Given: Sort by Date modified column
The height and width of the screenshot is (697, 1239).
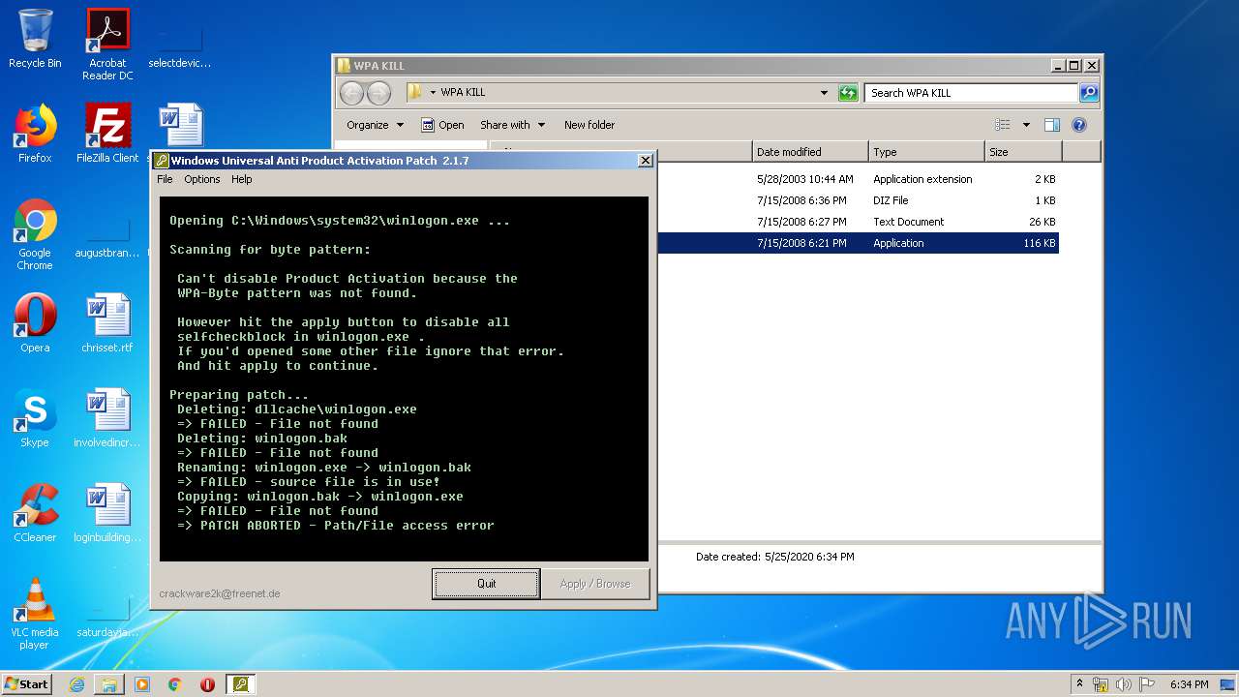Looking at the screenshot, I should tap(810, 152).
